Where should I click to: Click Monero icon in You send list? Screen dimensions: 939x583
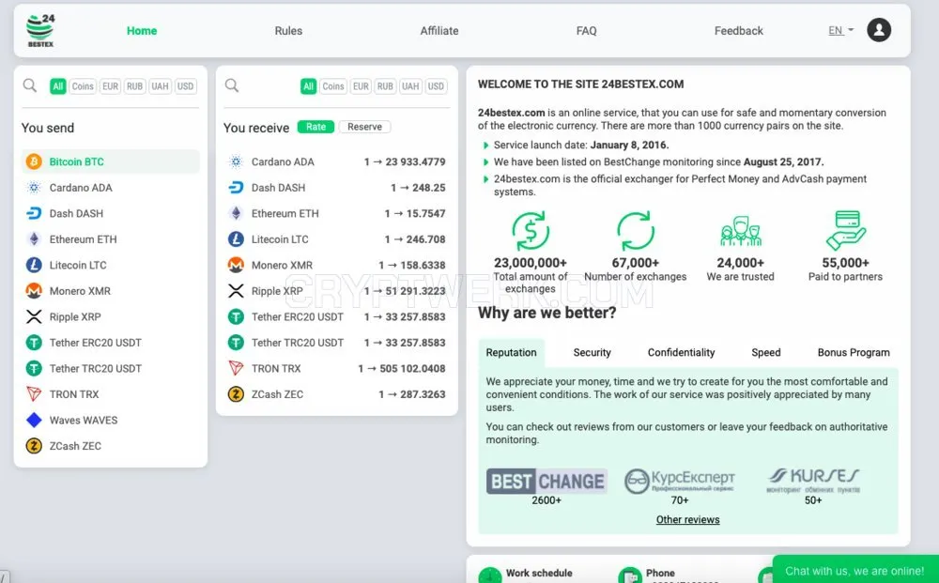(34, 291)
